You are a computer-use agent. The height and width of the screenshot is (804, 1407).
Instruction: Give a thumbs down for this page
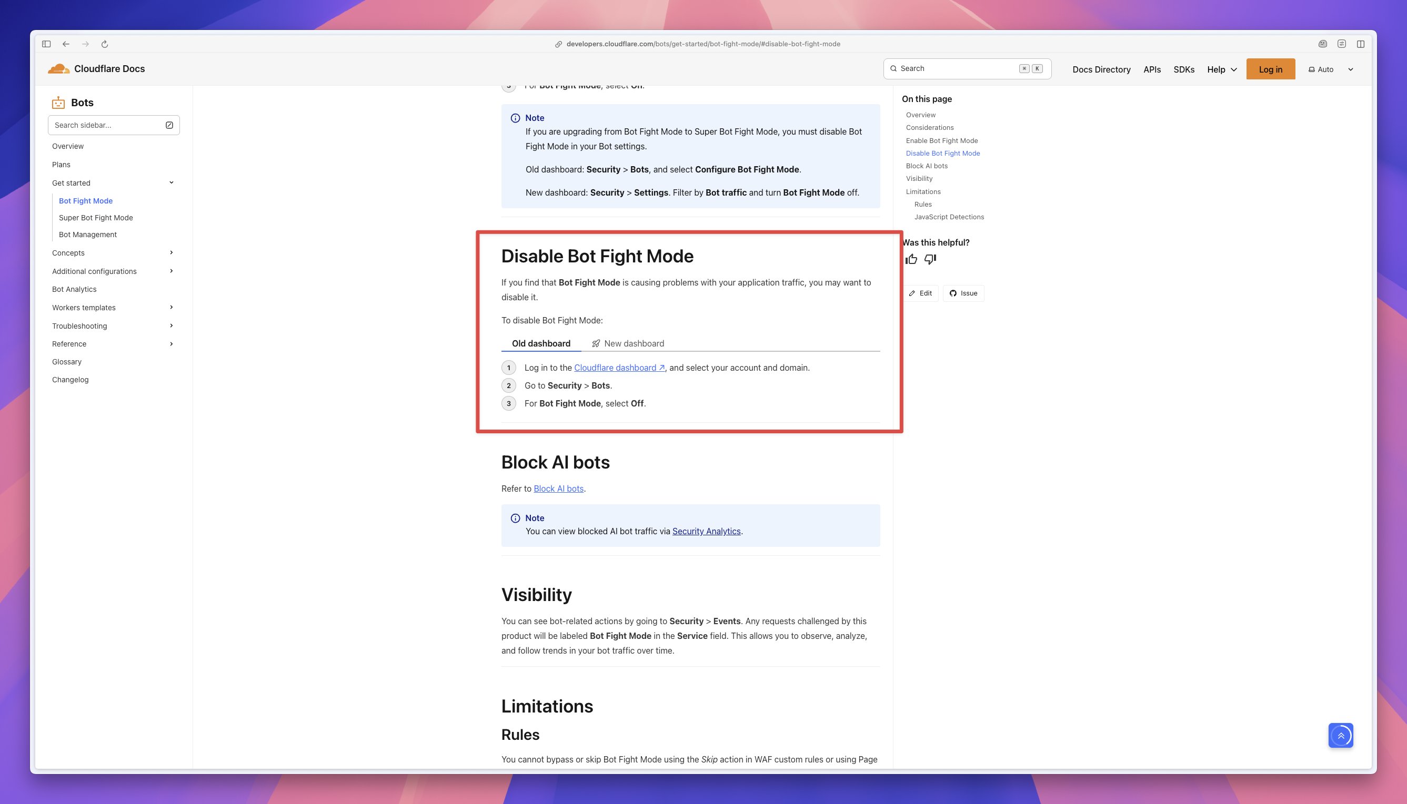click(930, 259)
